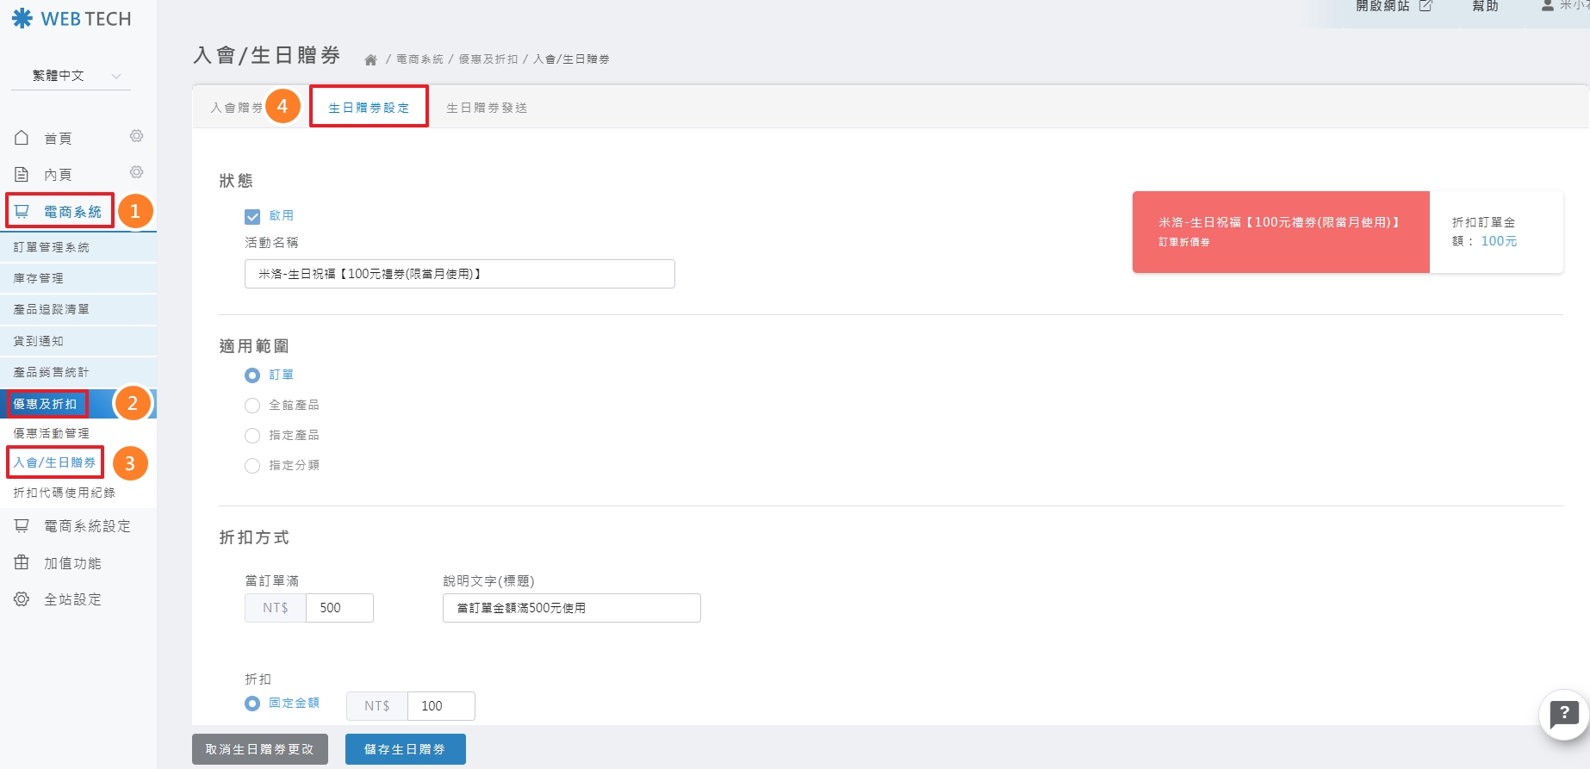Click the WEB TECH logo
1590x769 pixels.
click(x=71, y=19)
